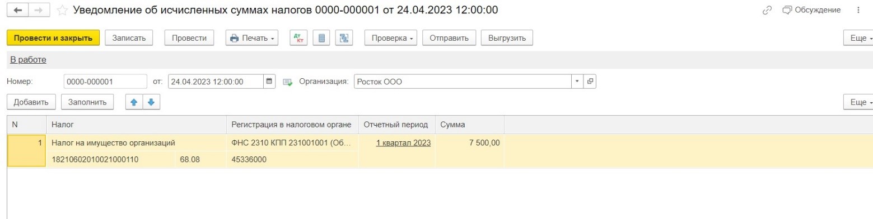The height and width of the screenshot is (219, 873).
Task: Move row up with arrow button
Action: coord(134,102)
